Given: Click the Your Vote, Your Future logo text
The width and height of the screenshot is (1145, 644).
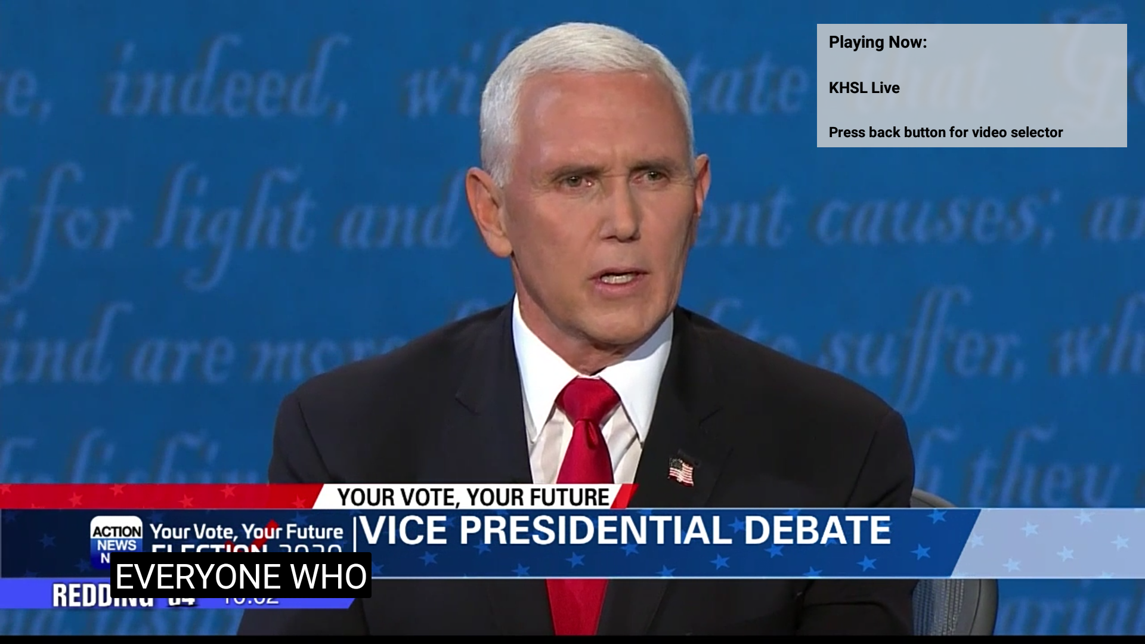Looking at the screenshot, I should coord(246,531).
